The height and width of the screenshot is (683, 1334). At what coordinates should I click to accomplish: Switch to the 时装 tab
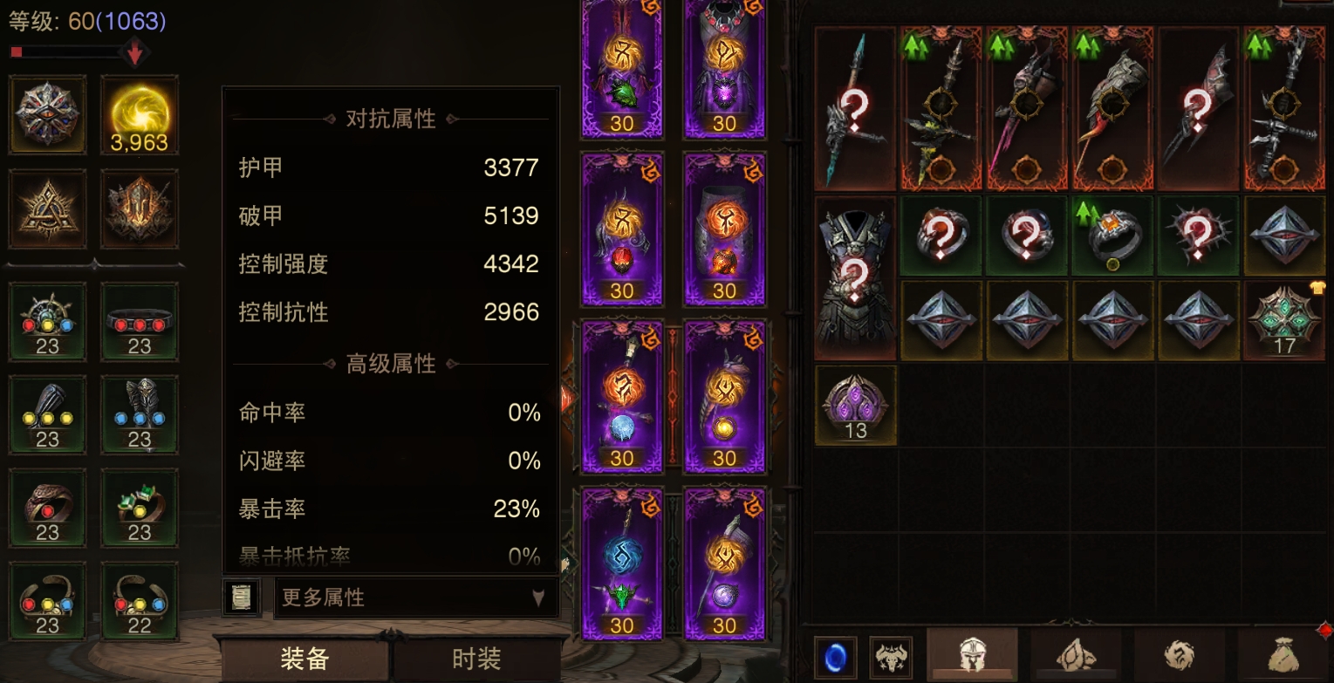click(476, 659)
